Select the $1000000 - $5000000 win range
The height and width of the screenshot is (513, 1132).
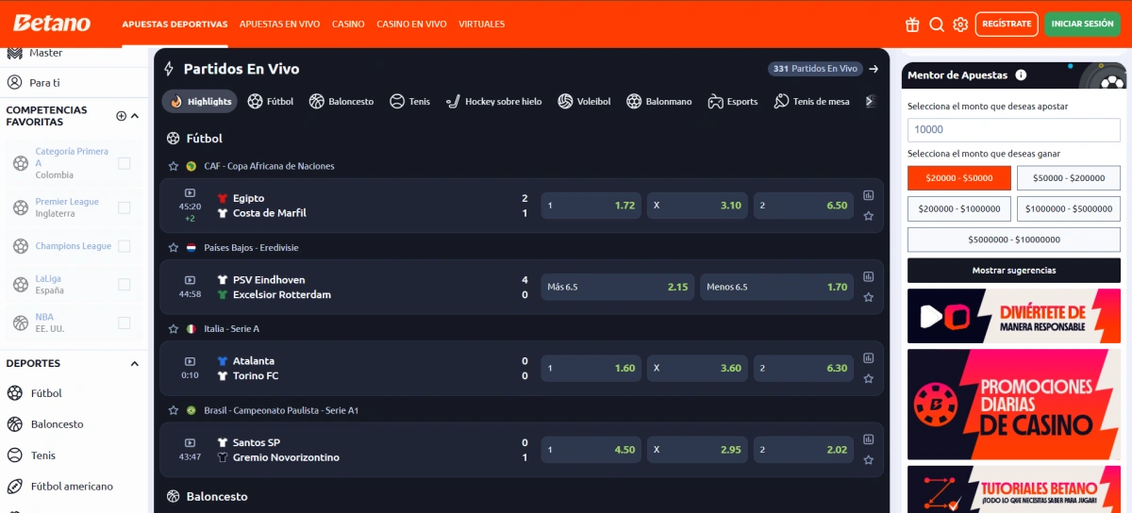[1069, 208]
